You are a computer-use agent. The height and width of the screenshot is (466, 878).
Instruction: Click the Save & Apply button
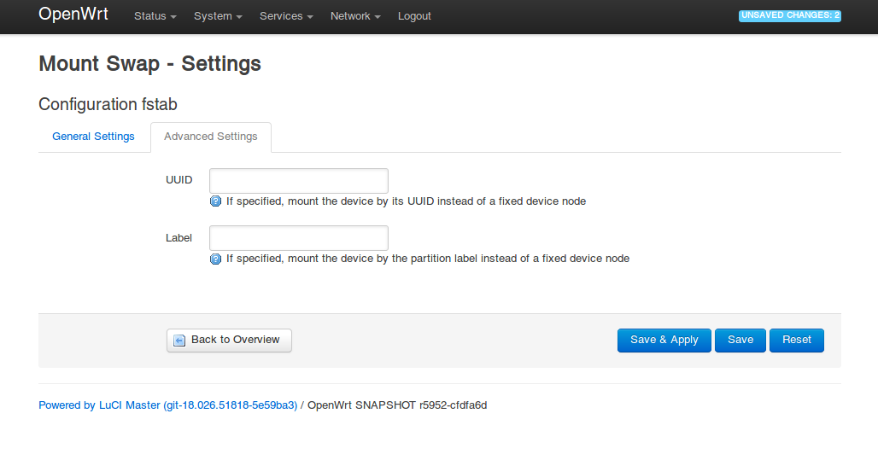[x=664, y=341]
